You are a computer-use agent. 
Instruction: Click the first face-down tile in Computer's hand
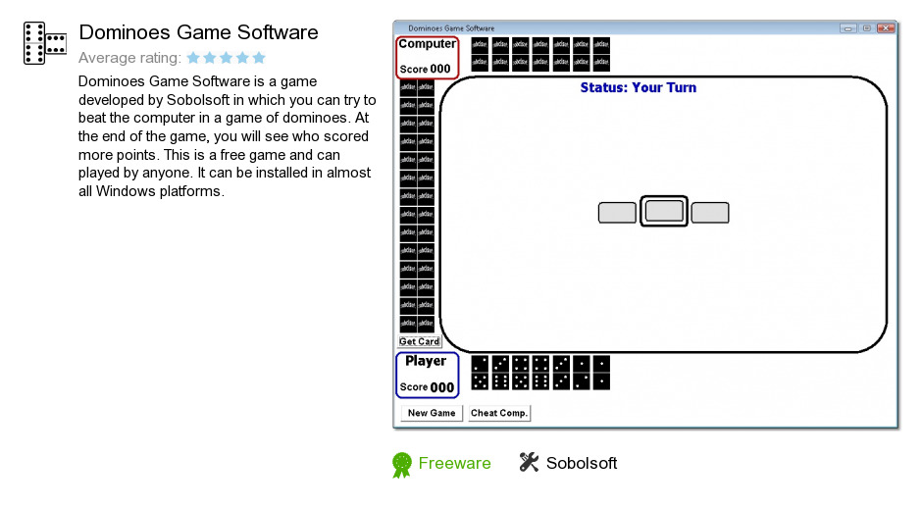coord(480,55)
